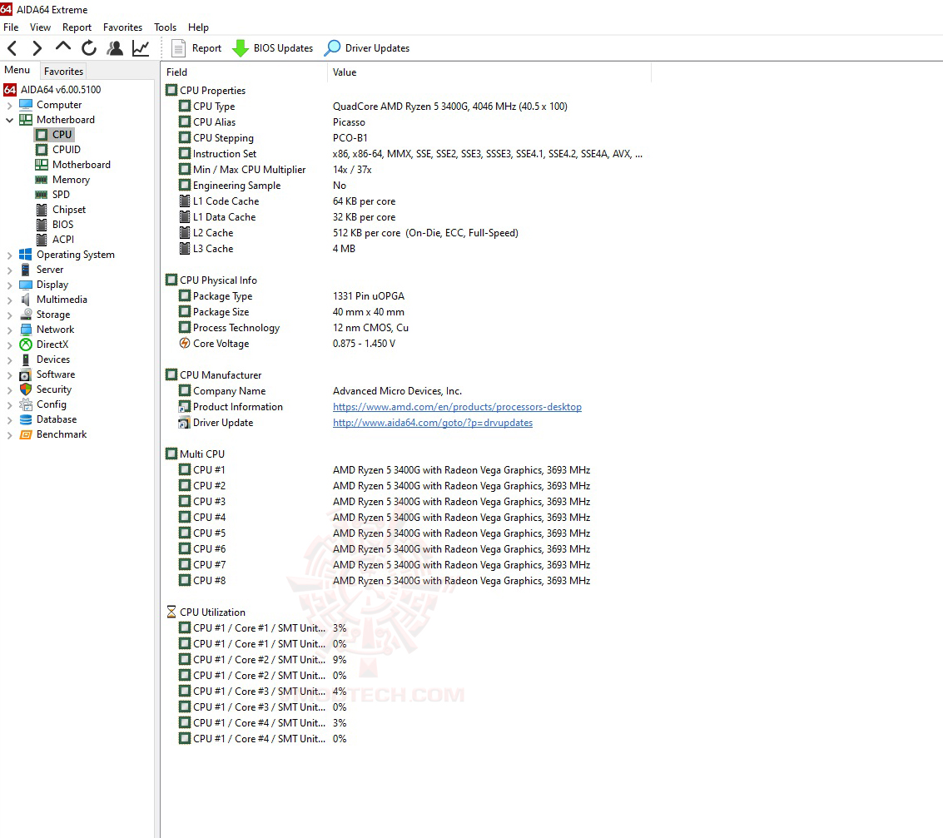Open the ACPI item in tree
Image resolution: width=943 pixels, height=838 pixels.
55,240
